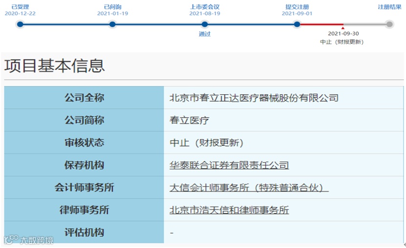Click the 公司简称 row header
The image size is (406, 248).
tap(84, 120)
